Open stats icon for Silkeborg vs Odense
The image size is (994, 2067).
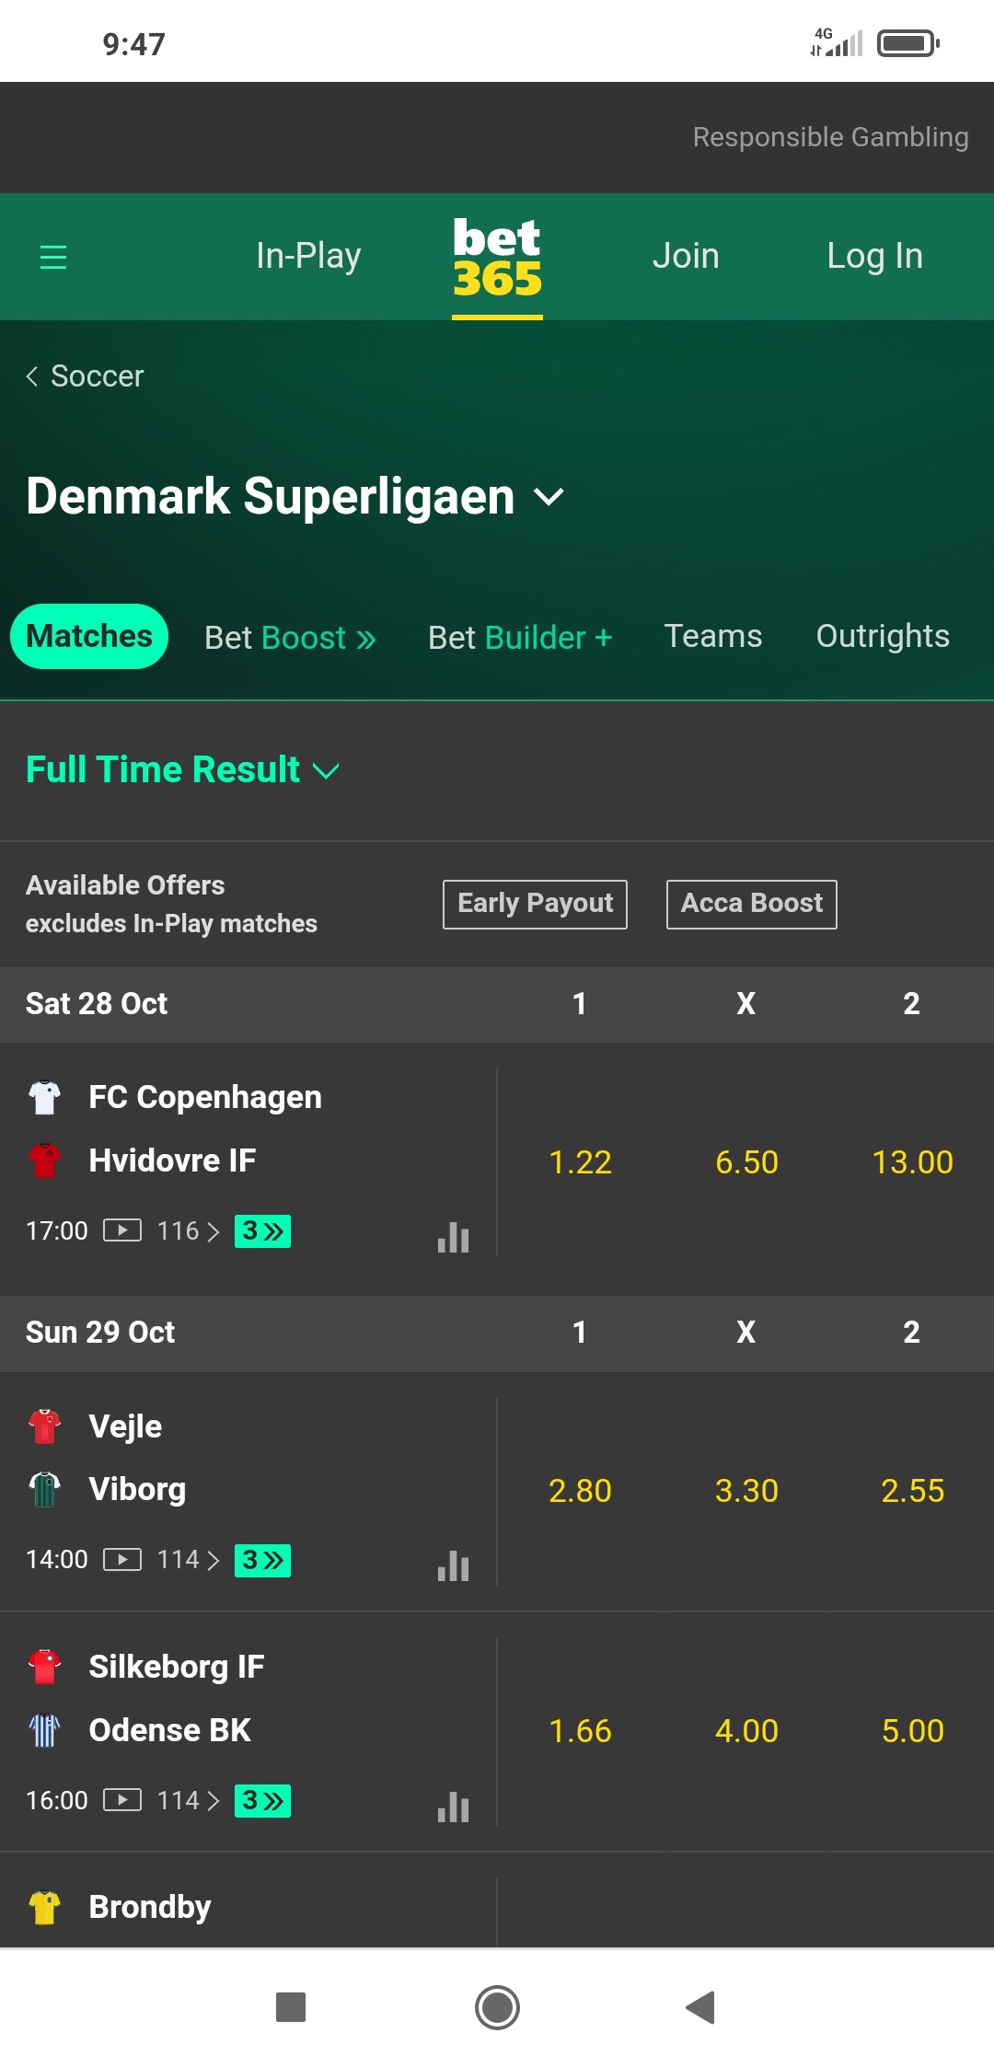point(453,1807)
